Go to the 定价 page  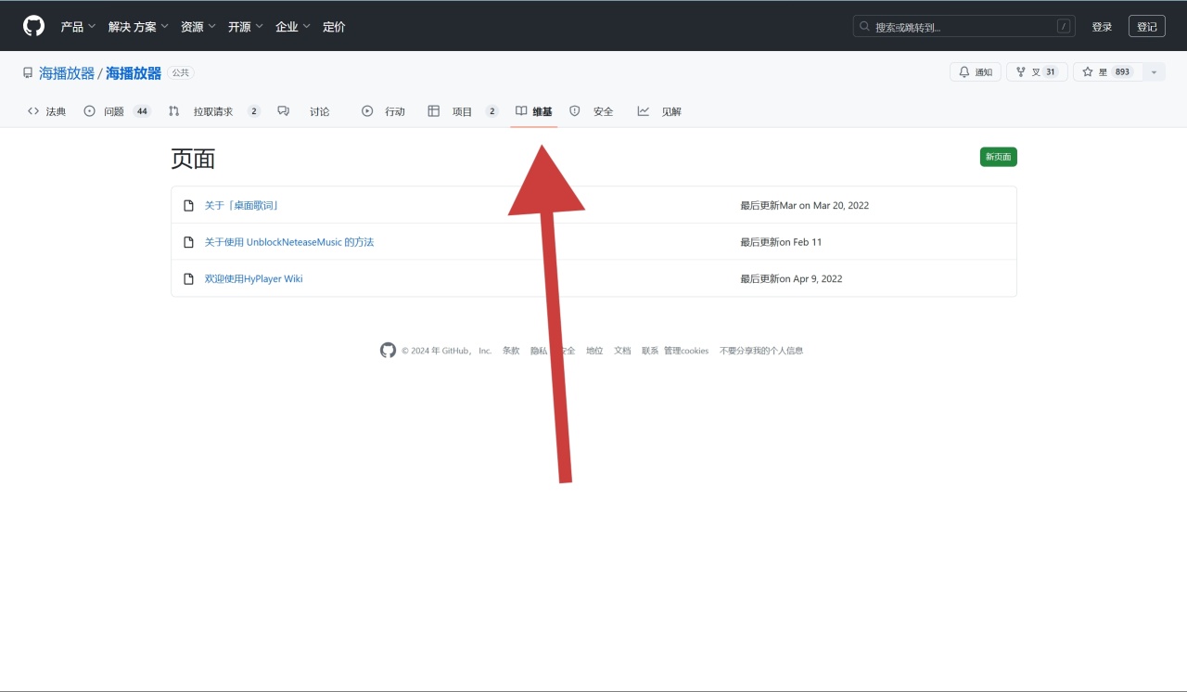334,27
